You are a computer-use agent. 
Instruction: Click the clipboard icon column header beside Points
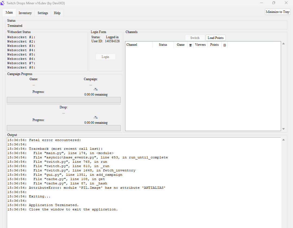pos(224,45)
